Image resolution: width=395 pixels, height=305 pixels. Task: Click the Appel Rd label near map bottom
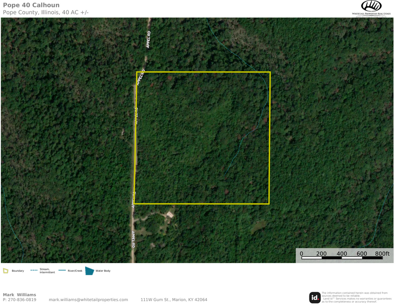click(132, 239)
